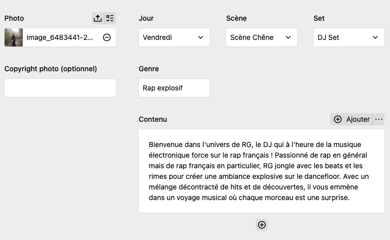Click the photo thumbnail preview
This screenshot has height=240, width=390.
(14, 37)
